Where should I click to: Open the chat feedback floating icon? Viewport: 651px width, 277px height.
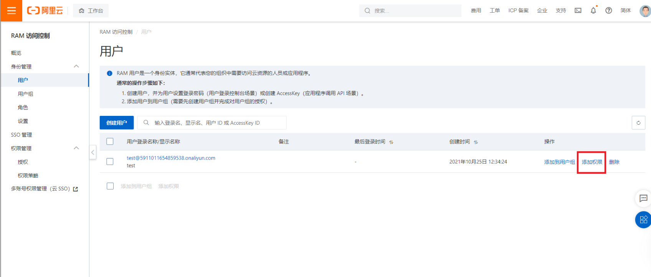click(x=643, y=198)
